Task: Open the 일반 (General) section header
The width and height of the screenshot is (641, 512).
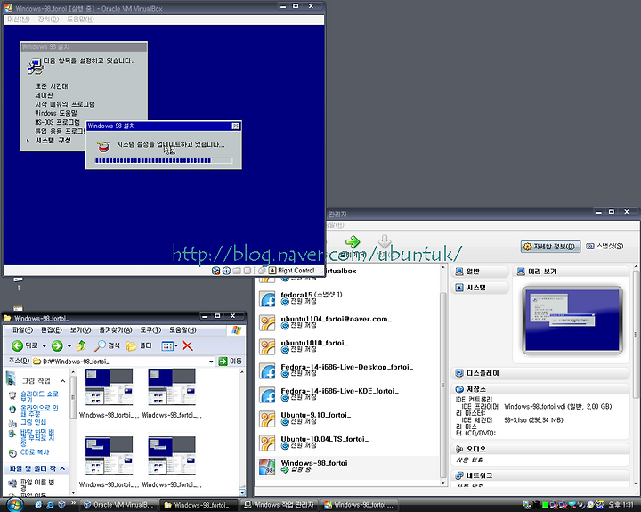Action: tap(480, 272)
